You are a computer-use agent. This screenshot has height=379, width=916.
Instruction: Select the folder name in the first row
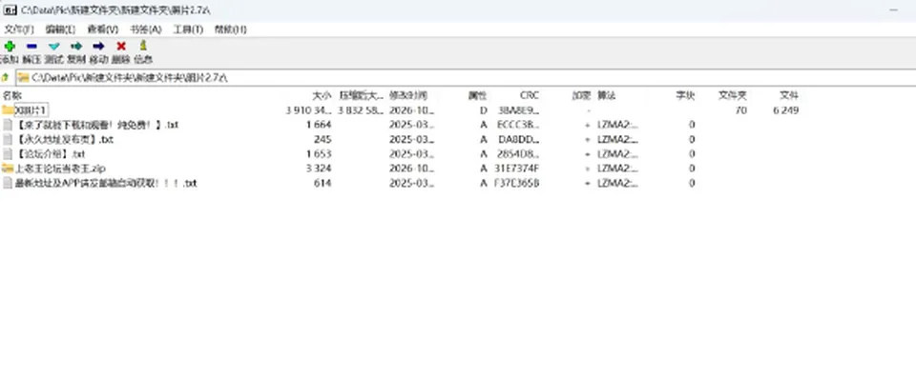[31, 110]
